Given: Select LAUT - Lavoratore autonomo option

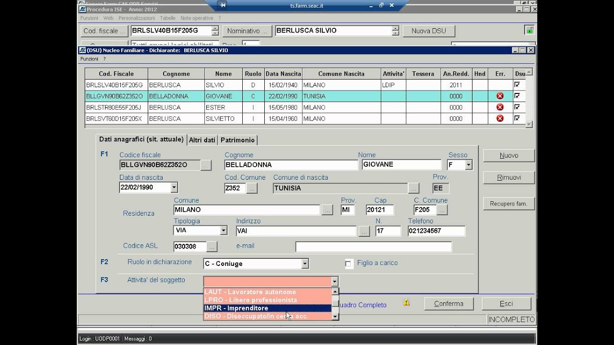Looking at the screenshot, I should (x=267, y=292).
